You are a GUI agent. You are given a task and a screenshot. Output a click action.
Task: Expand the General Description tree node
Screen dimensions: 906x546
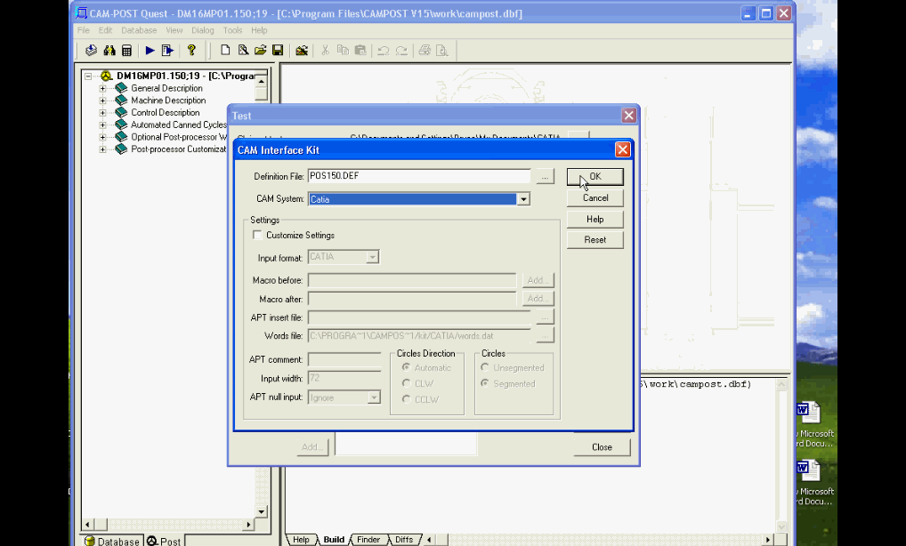102,88
